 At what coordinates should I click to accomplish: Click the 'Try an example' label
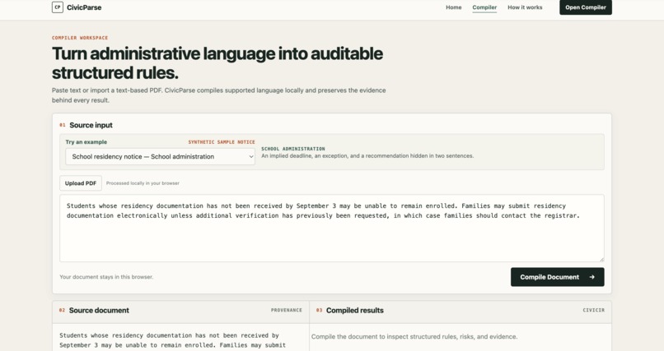point(86,142)
